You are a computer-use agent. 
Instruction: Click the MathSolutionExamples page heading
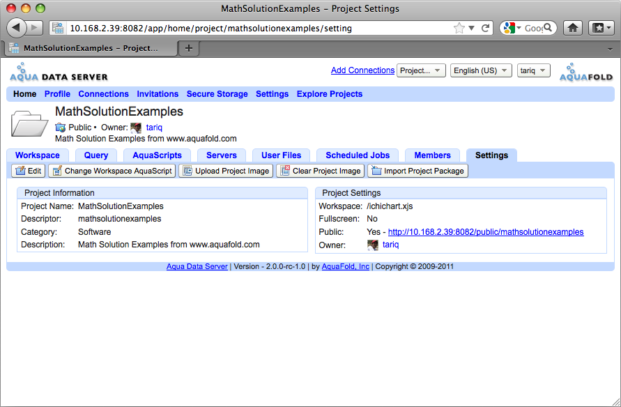click(x=118, y=112)
